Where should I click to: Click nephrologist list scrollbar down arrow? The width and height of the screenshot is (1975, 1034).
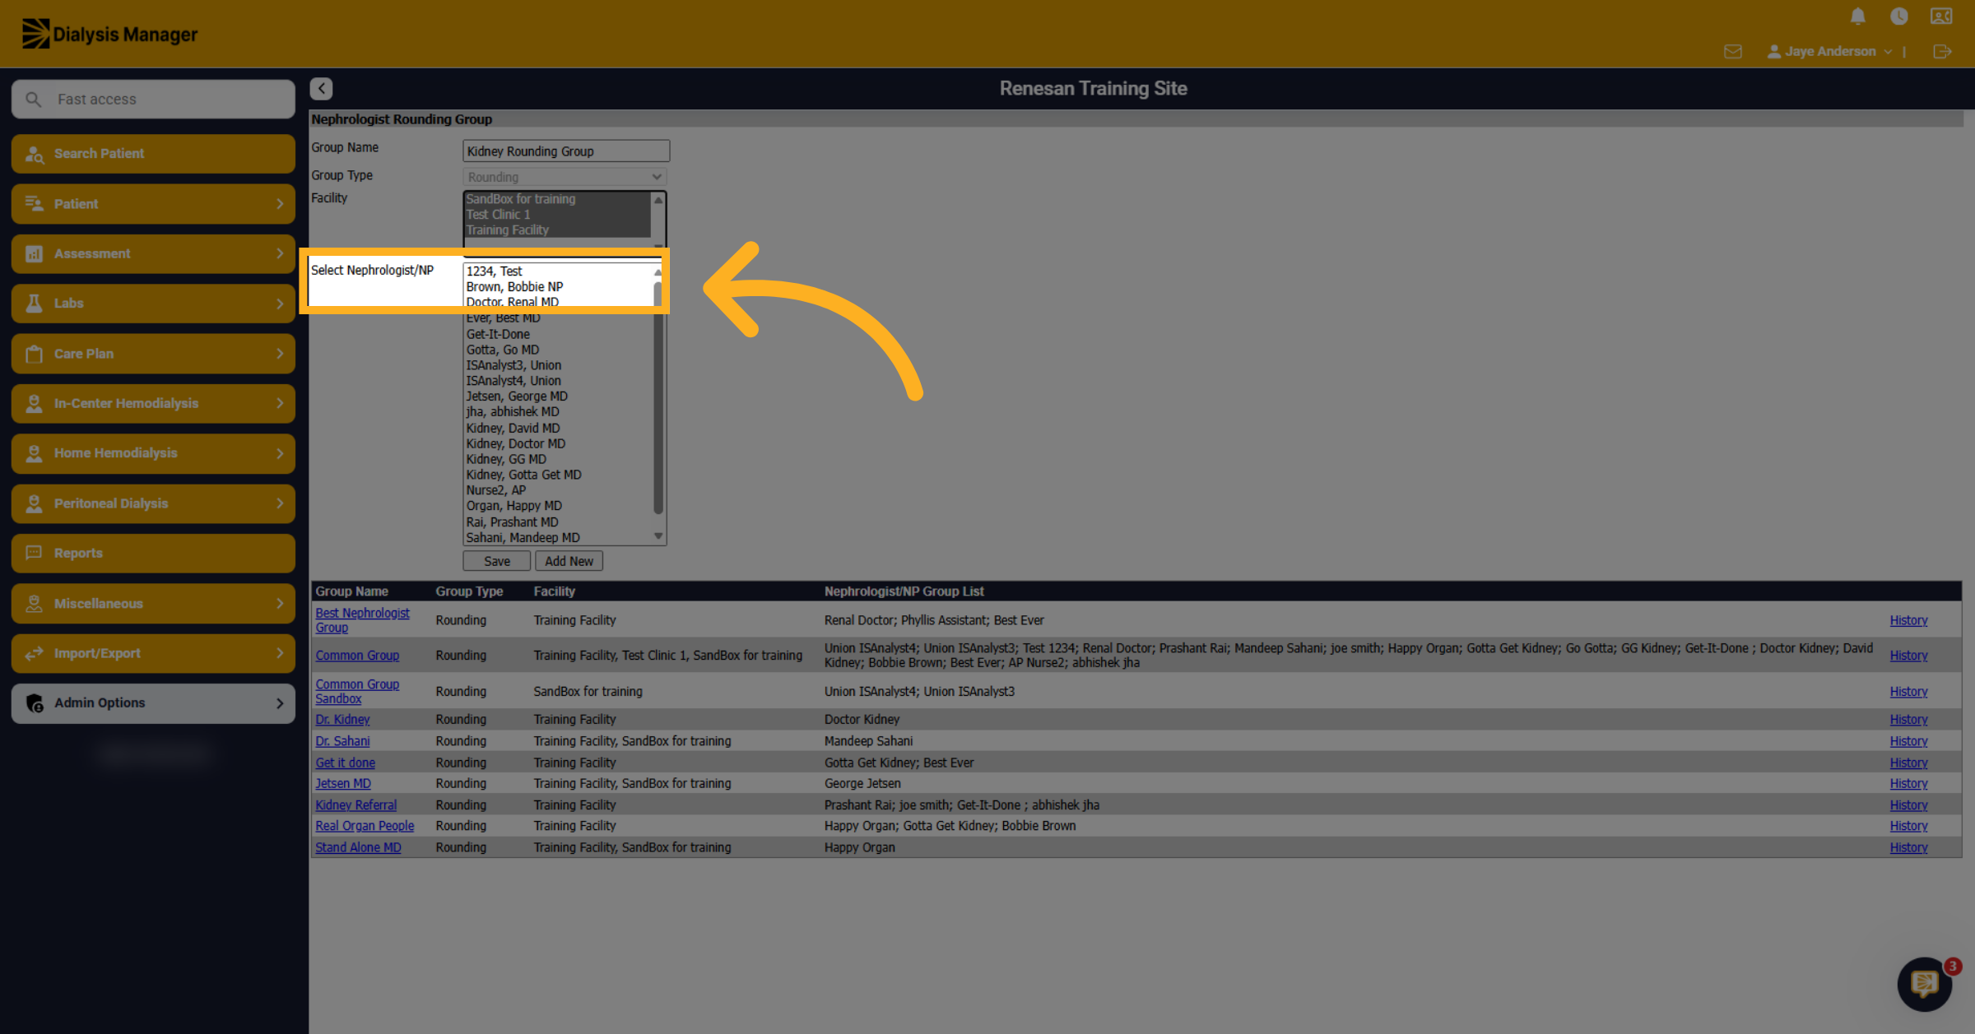(x=658, y=536)
